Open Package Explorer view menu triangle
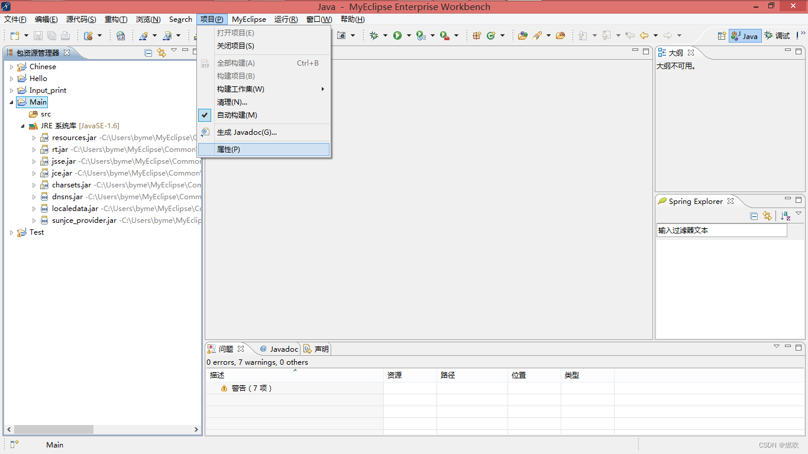The width and height of the screenshot is (808, 454). click(174, 51)
